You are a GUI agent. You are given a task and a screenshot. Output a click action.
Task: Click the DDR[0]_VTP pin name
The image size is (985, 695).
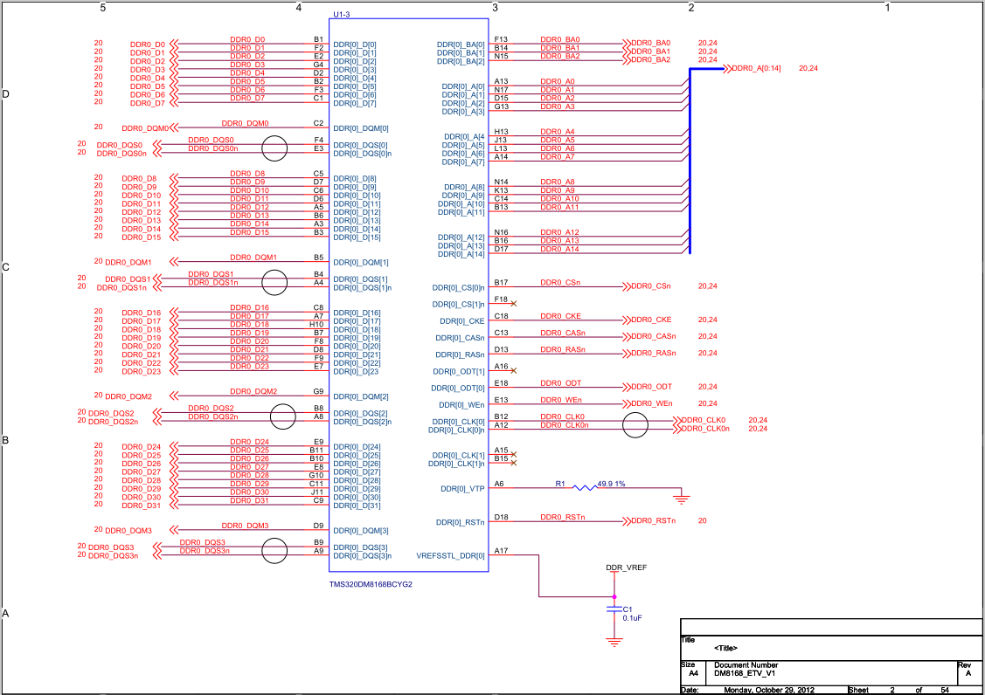pos(462,488)
